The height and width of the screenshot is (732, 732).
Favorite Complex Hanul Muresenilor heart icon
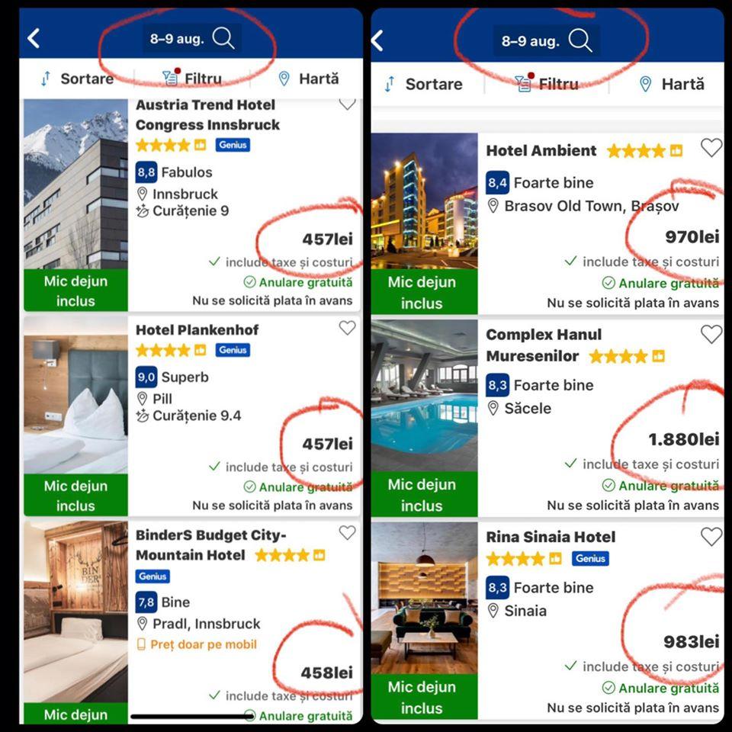(x=711, y=334)
